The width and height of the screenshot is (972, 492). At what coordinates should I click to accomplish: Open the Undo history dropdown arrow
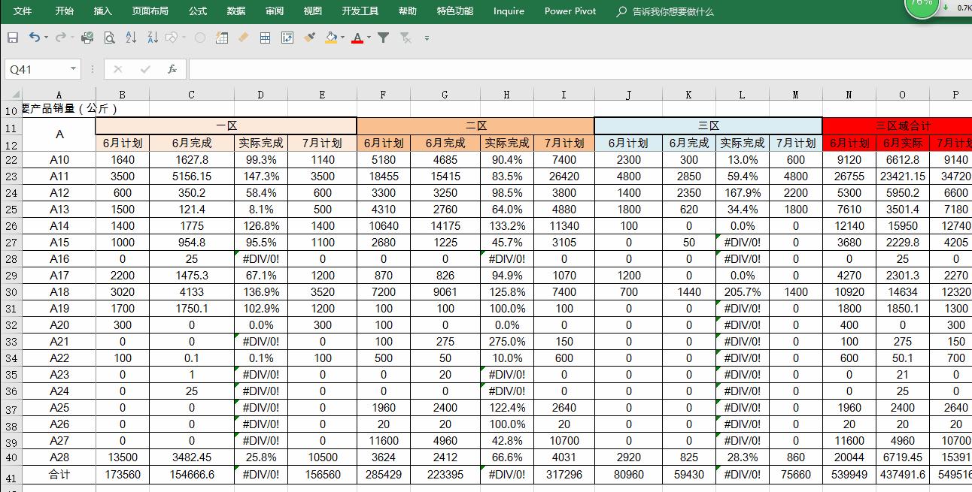click(46, 38)
